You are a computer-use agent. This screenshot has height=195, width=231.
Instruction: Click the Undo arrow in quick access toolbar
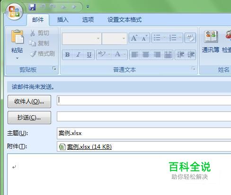(43, 7)
